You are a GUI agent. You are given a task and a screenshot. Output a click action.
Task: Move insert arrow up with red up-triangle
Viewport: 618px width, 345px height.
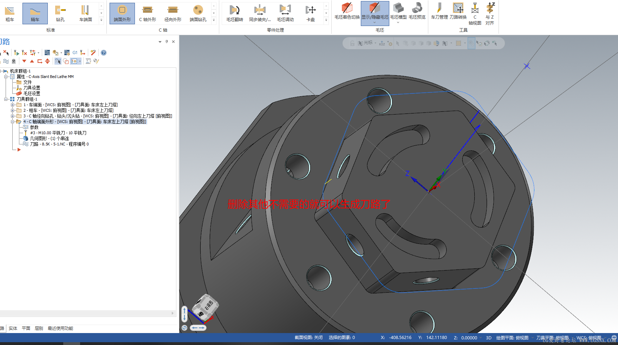(x=32, y=61)
